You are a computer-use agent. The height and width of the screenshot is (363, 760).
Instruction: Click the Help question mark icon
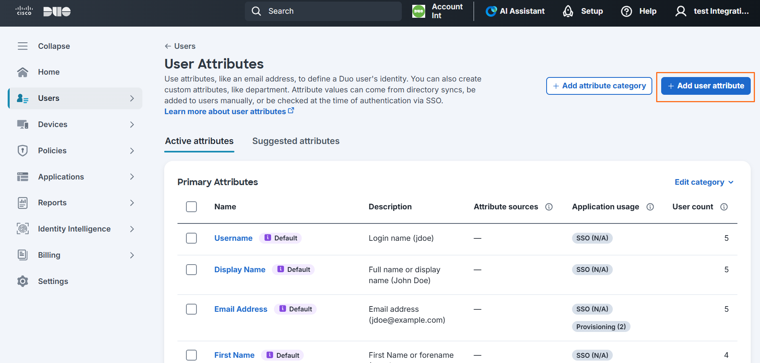(x=626, y=11)
